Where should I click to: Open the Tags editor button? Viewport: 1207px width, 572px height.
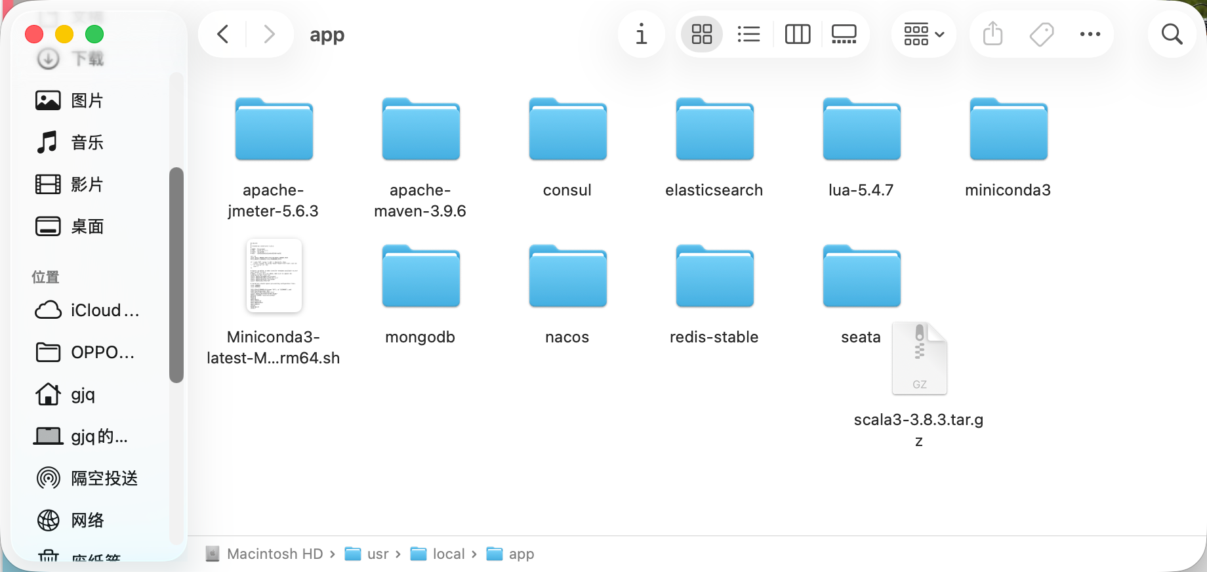click(x=1042, y=34)
